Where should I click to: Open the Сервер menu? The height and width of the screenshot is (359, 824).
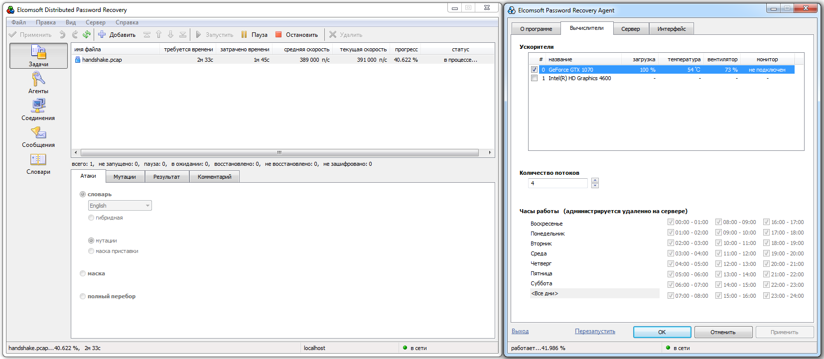tap(95, 22)
